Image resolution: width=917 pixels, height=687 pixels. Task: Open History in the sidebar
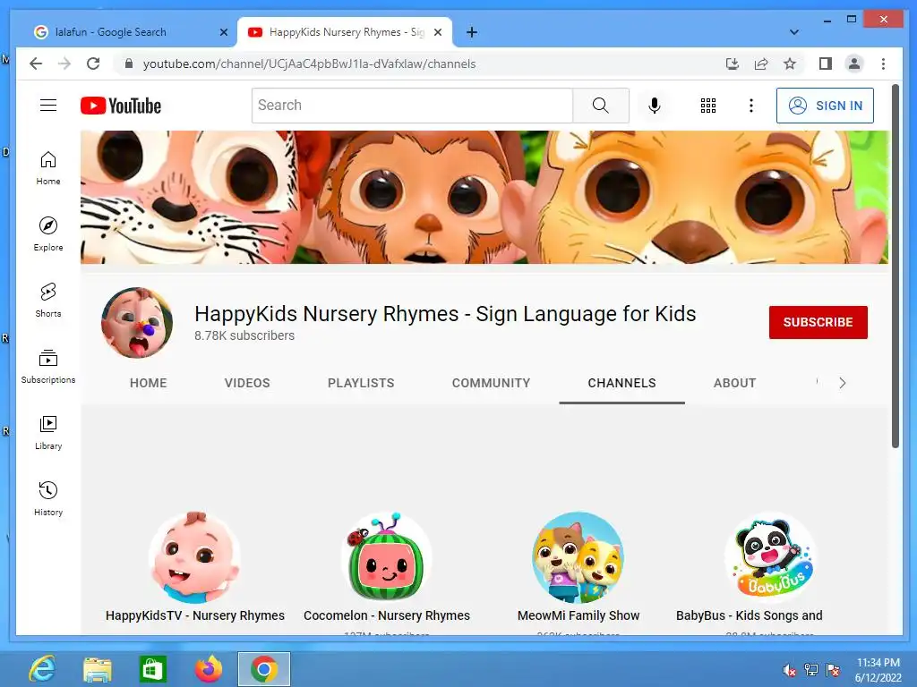pos(48,498)
